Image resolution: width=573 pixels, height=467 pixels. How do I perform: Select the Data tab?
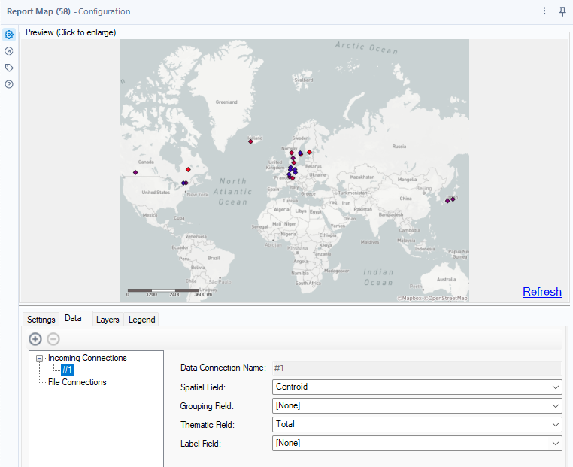click(73, 318)
